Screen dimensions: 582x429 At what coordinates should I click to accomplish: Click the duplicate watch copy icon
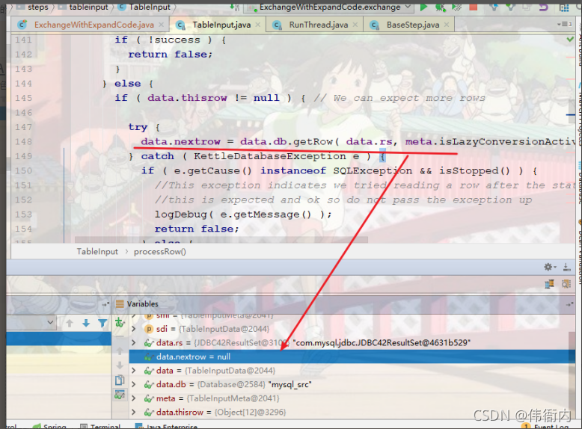(120, 380)
